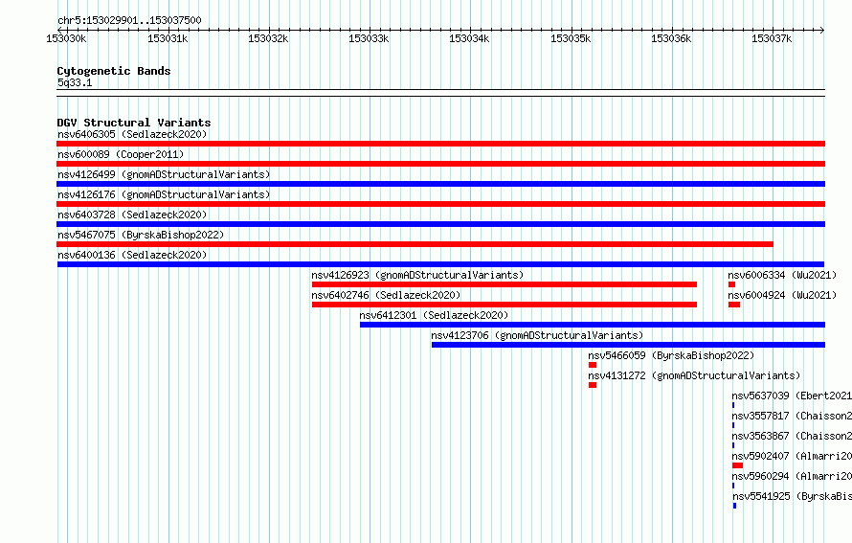
Task: Open nsv4126499 (gnomADStructuralVariants) label
Action: point(164,174)
